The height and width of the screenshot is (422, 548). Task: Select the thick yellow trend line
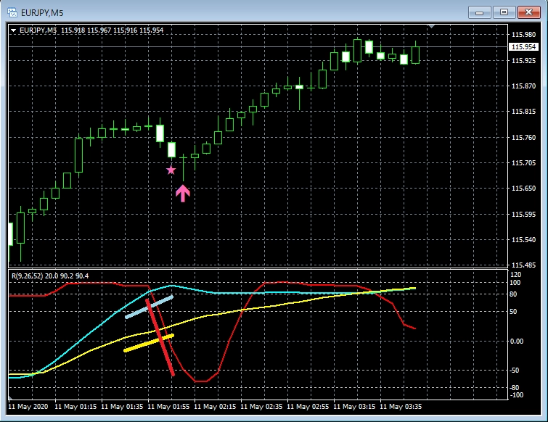(x=149, y=343)
